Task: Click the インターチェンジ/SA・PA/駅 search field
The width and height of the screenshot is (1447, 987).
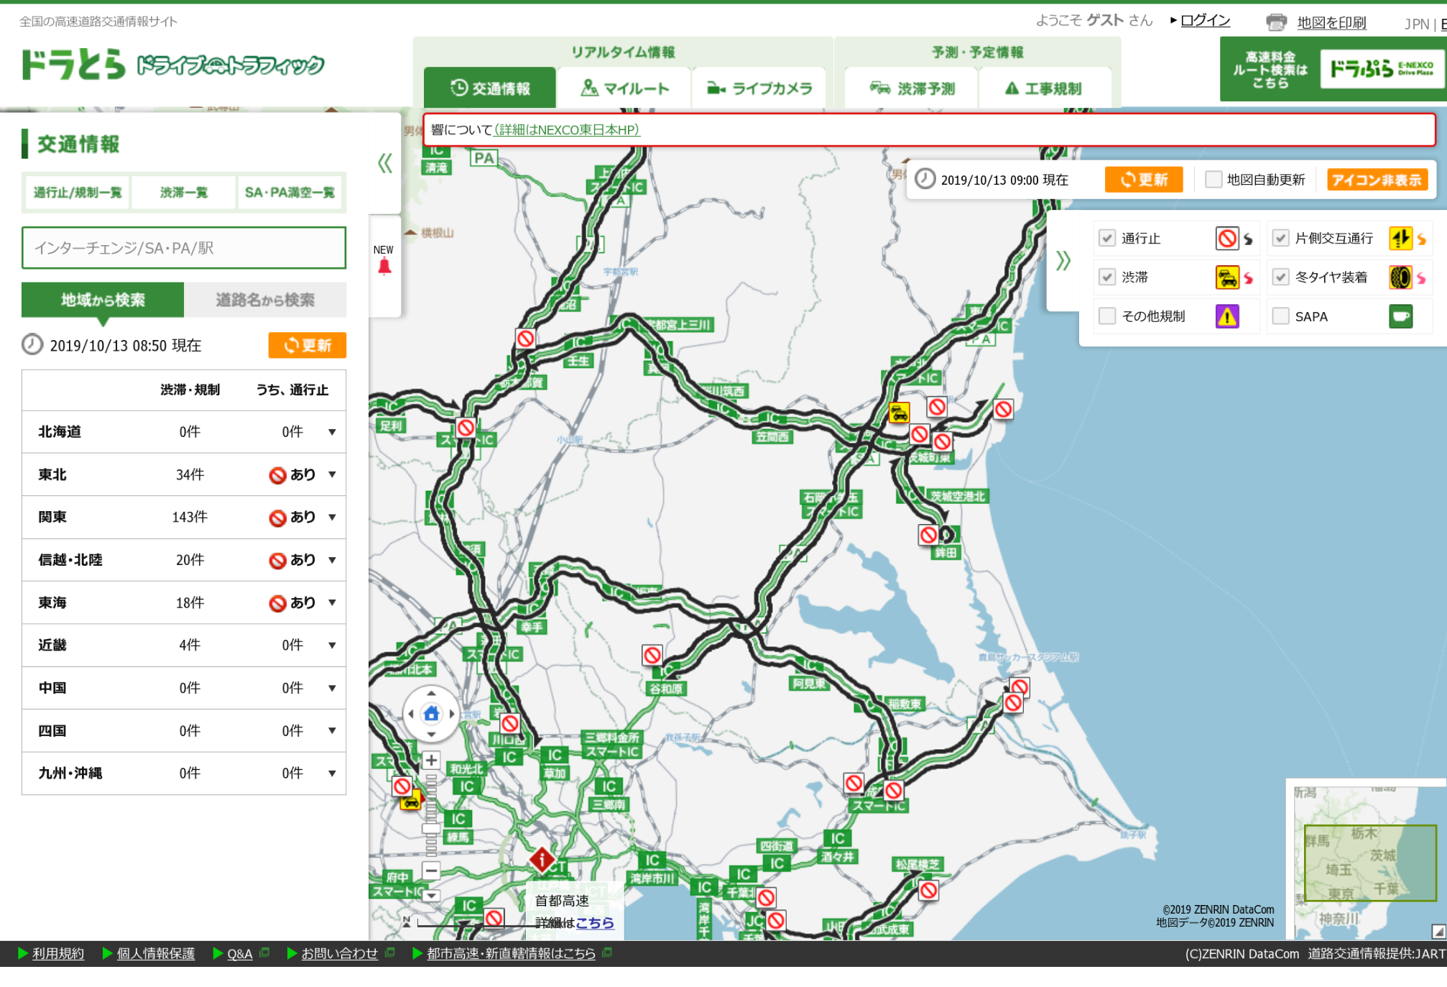Action: point(184,248)
